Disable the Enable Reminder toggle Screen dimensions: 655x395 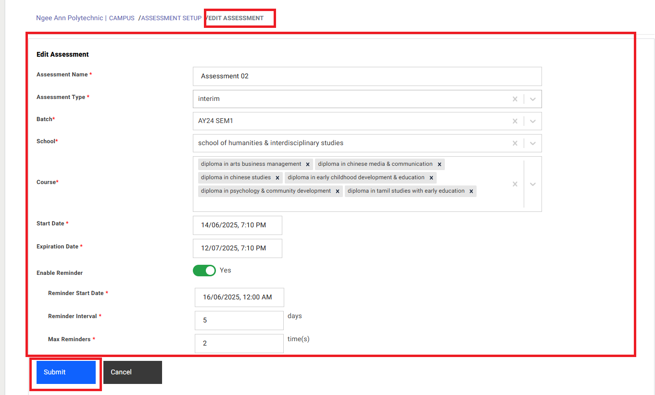[x=204, y=271]
